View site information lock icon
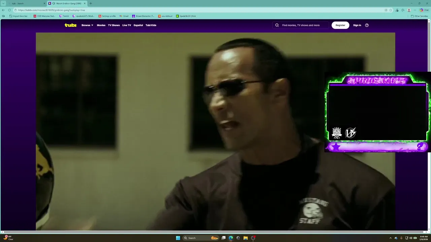The height and width of the screenshot is (242, 431). tap(15, 10)
